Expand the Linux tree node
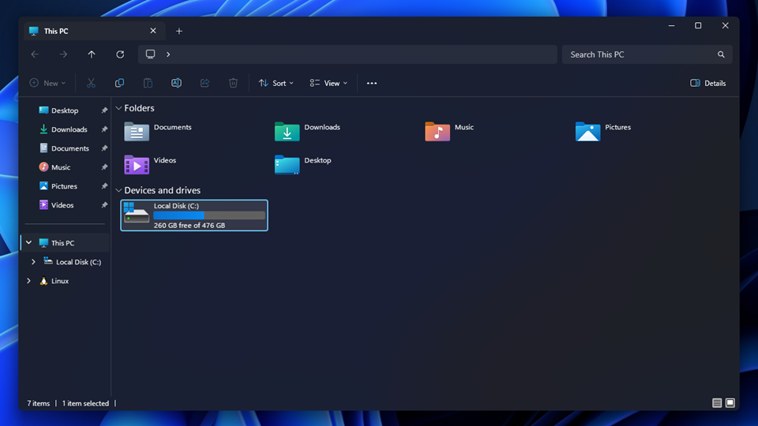758x426 pixels. click(x=29, y=281)
